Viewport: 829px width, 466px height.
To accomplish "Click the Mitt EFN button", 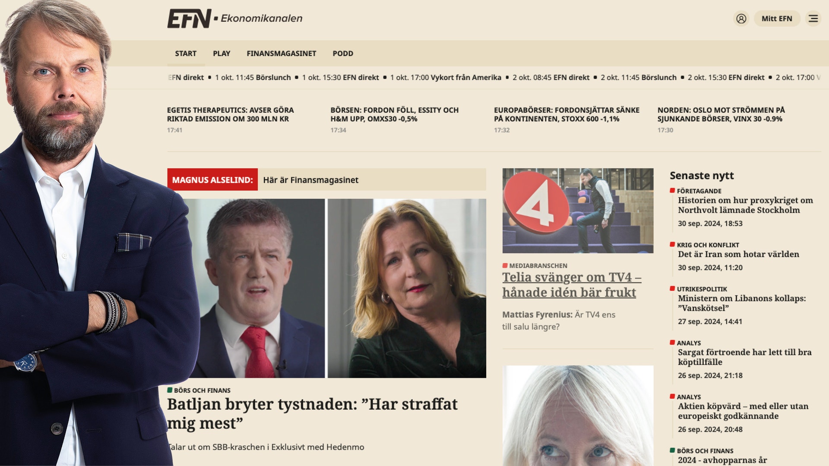I will coord(777,19).
